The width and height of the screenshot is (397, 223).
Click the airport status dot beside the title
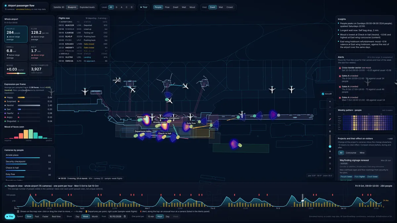6,6
